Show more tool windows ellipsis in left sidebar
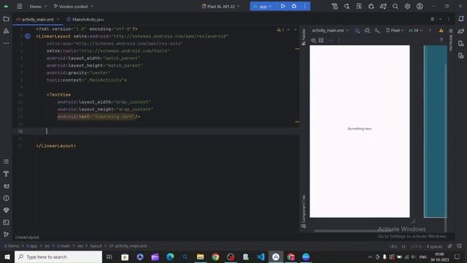The width and height of the screenshot is (467, 263). pos(6,43)
